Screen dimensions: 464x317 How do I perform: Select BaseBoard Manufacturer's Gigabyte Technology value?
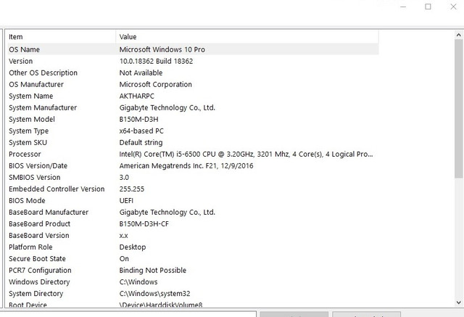tap(167, 213)
